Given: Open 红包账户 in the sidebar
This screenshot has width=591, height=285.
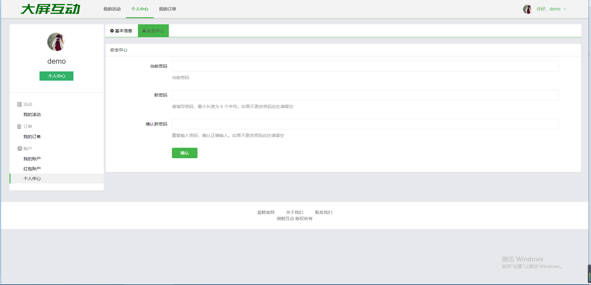Looking at the screenshot, I should point(32,169).
